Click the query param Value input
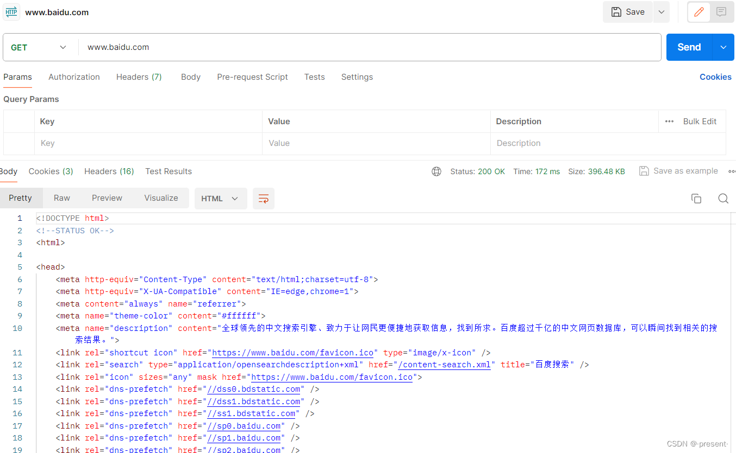The image size is (736, 453). click(376, 143)
